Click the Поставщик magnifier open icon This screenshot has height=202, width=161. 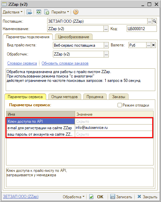[x=155, y=21]
